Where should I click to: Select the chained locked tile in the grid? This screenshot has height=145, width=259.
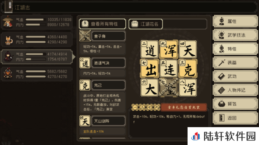(169, 87)
